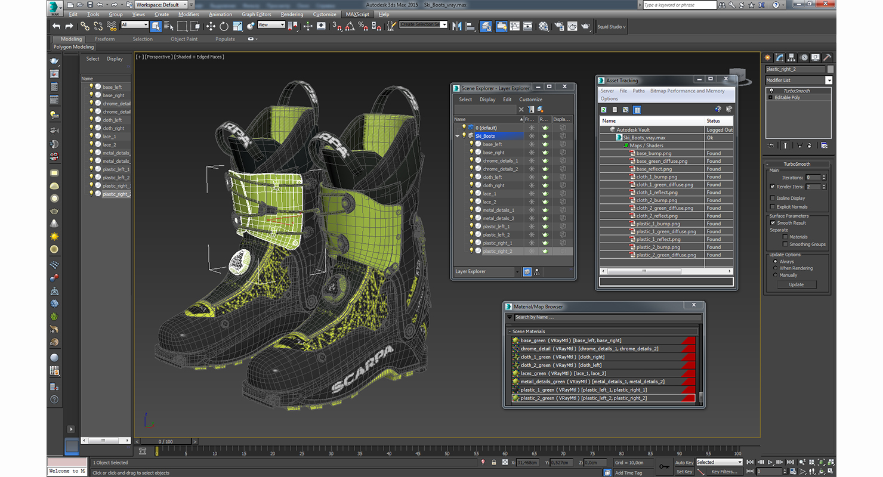Click the Pin Stack icon
The height and width of the screenshot is (477, 883).
[771, 145]
